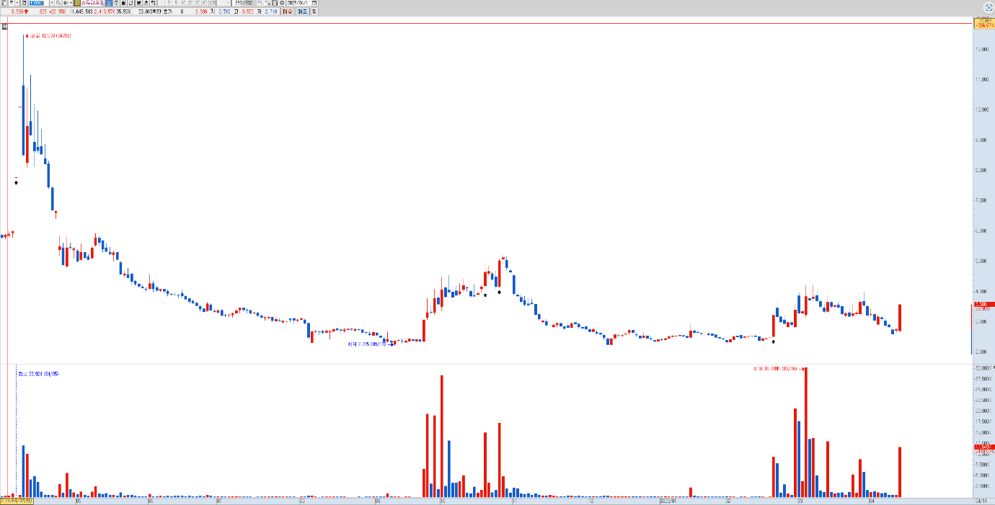The image size is (995, 505).
Task: Click black arrow marker below first April candle
Action: (x=16, y=183)
